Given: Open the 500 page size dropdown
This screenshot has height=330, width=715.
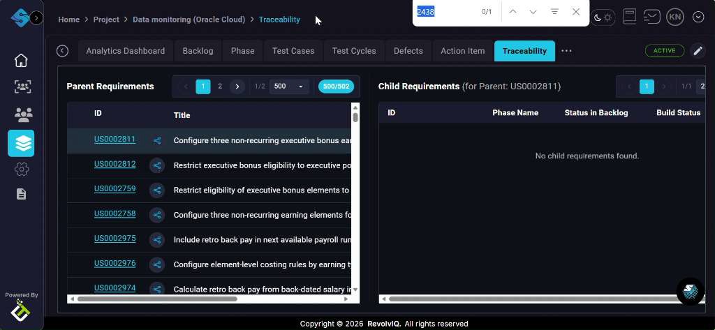Looking at the screenshot, I should click(290, 87).
